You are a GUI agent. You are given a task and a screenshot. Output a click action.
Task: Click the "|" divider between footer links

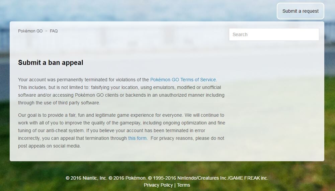point(175,185)
